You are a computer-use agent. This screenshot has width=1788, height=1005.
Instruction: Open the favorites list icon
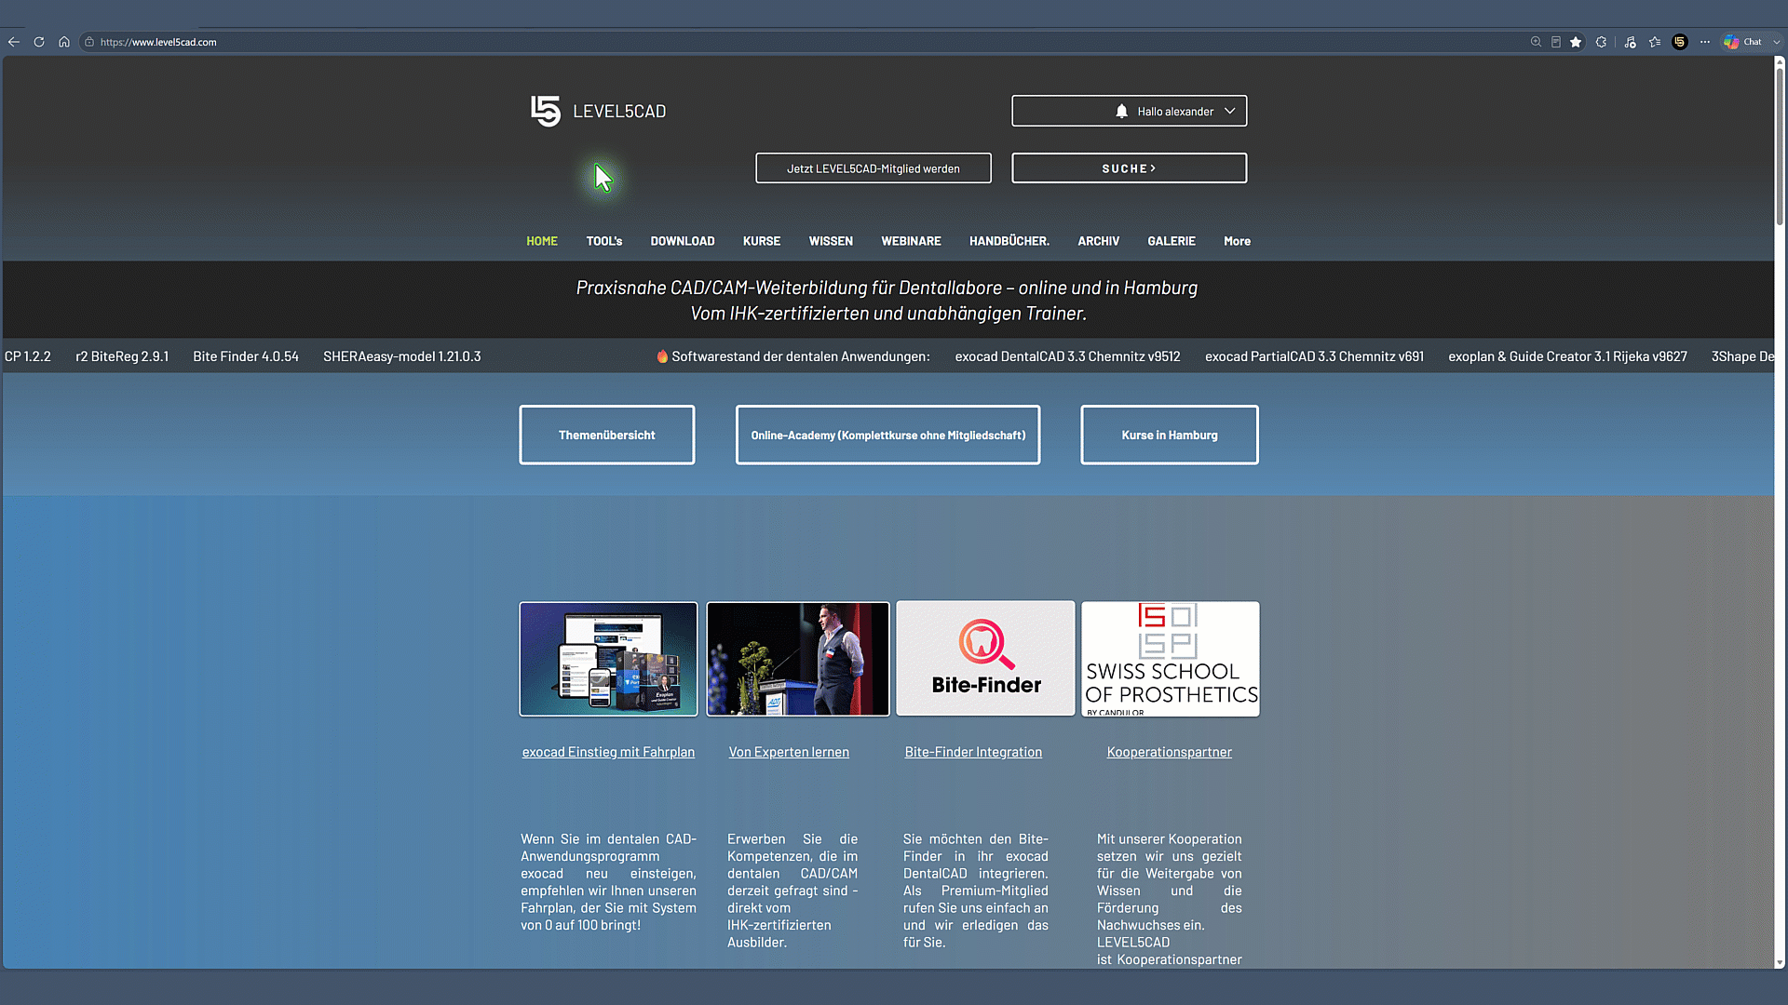click(x=1655, y=42)
